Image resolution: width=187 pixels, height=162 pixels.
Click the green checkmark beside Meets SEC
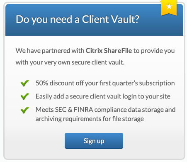pos(24,110)
